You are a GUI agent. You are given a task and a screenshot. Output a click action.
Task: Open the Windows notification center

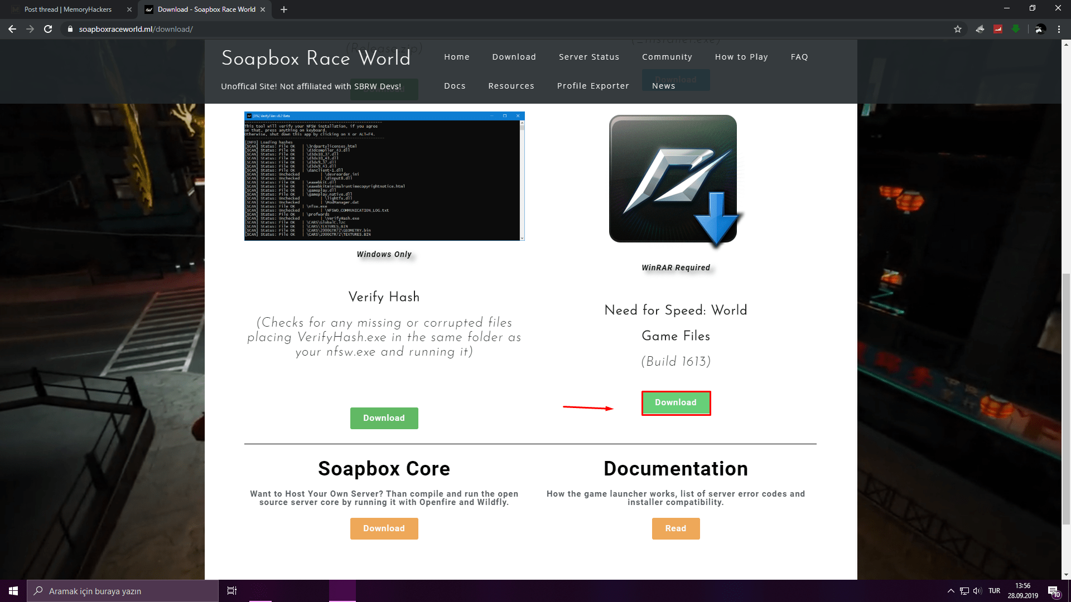click(x=1054, y=591)
